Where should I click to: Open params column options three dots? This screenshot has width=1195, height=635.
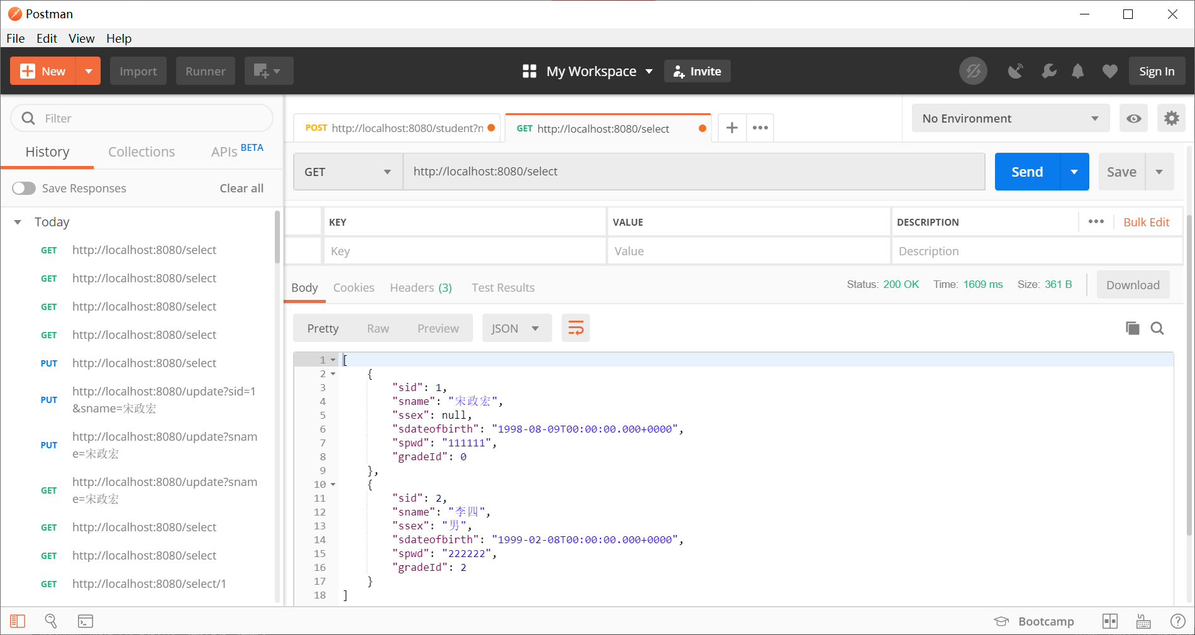click(1096, 221)
